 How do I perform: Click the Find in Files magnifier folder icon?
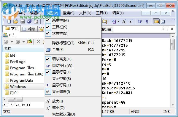coord(104,21)
